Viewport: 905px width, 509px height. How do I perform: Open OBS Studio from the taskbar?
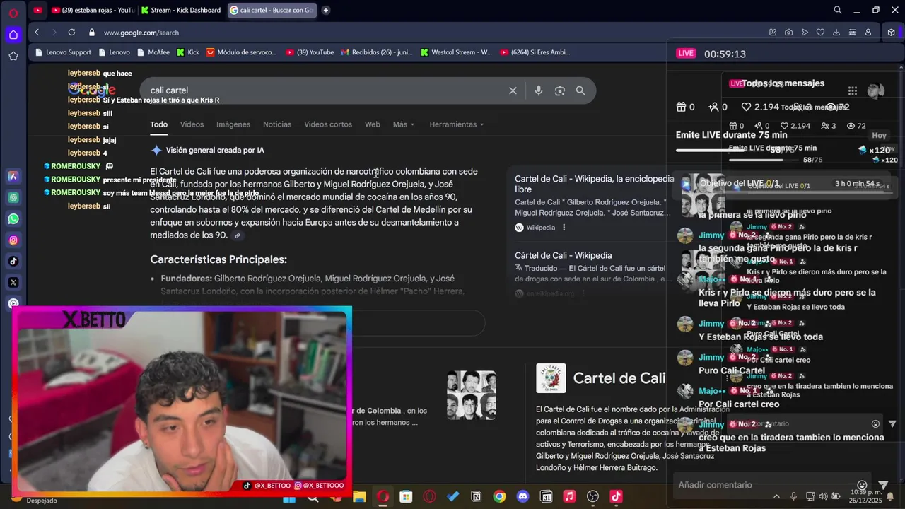click(x=592, y=497)
